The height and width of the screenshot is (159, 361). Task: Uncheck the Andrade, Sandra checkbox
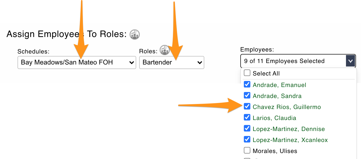pyautogui.click(x=247, y=95)
